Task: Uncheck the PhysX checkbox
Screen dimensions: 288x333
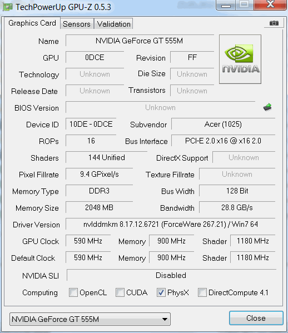Action: tap(161, 292)
